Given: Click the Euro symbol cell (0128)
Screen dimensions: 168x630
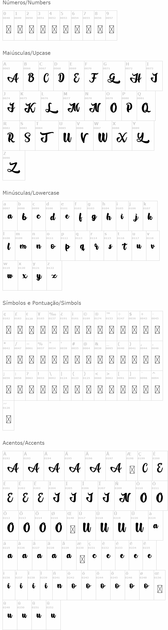Looking at the screenshot, I should click(x=31, y=326).
